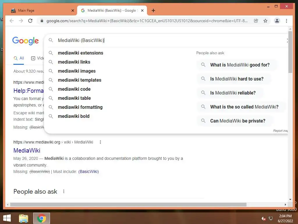Click horizontal scrollbar left arrow

tap(8, 204)
